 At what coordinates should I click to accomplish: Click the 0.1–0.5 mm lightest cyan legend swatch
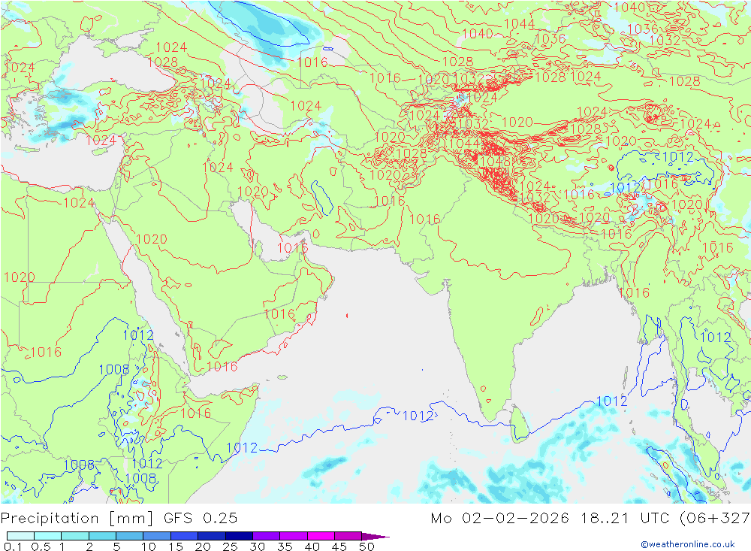(x=20, y=536)
